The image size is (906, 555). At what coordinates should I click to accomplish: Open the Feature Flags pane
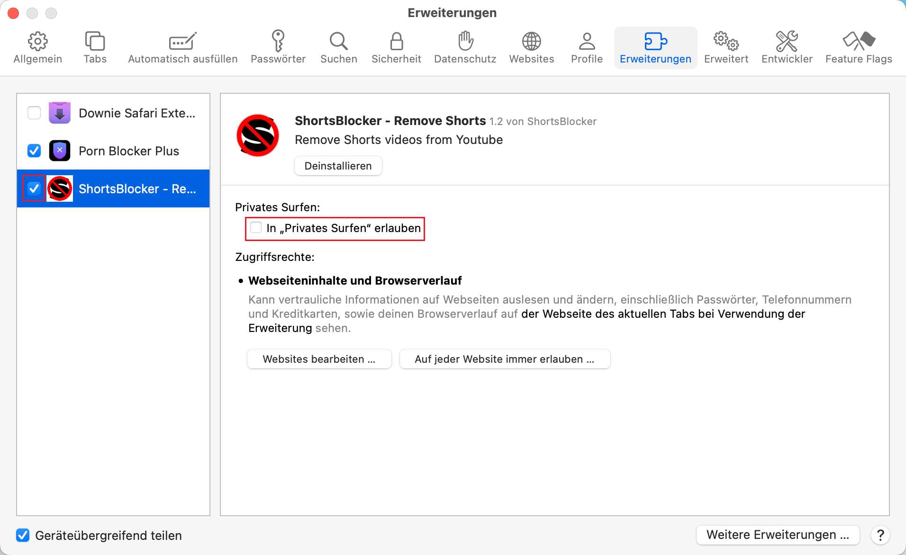(x=858, y=47)
